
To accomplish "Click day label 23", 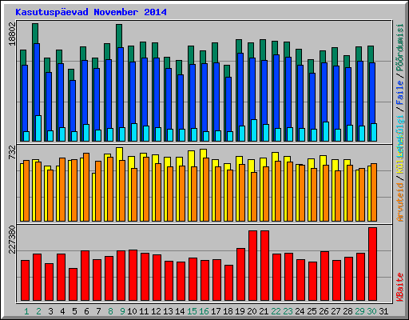I will pos(288,311).
